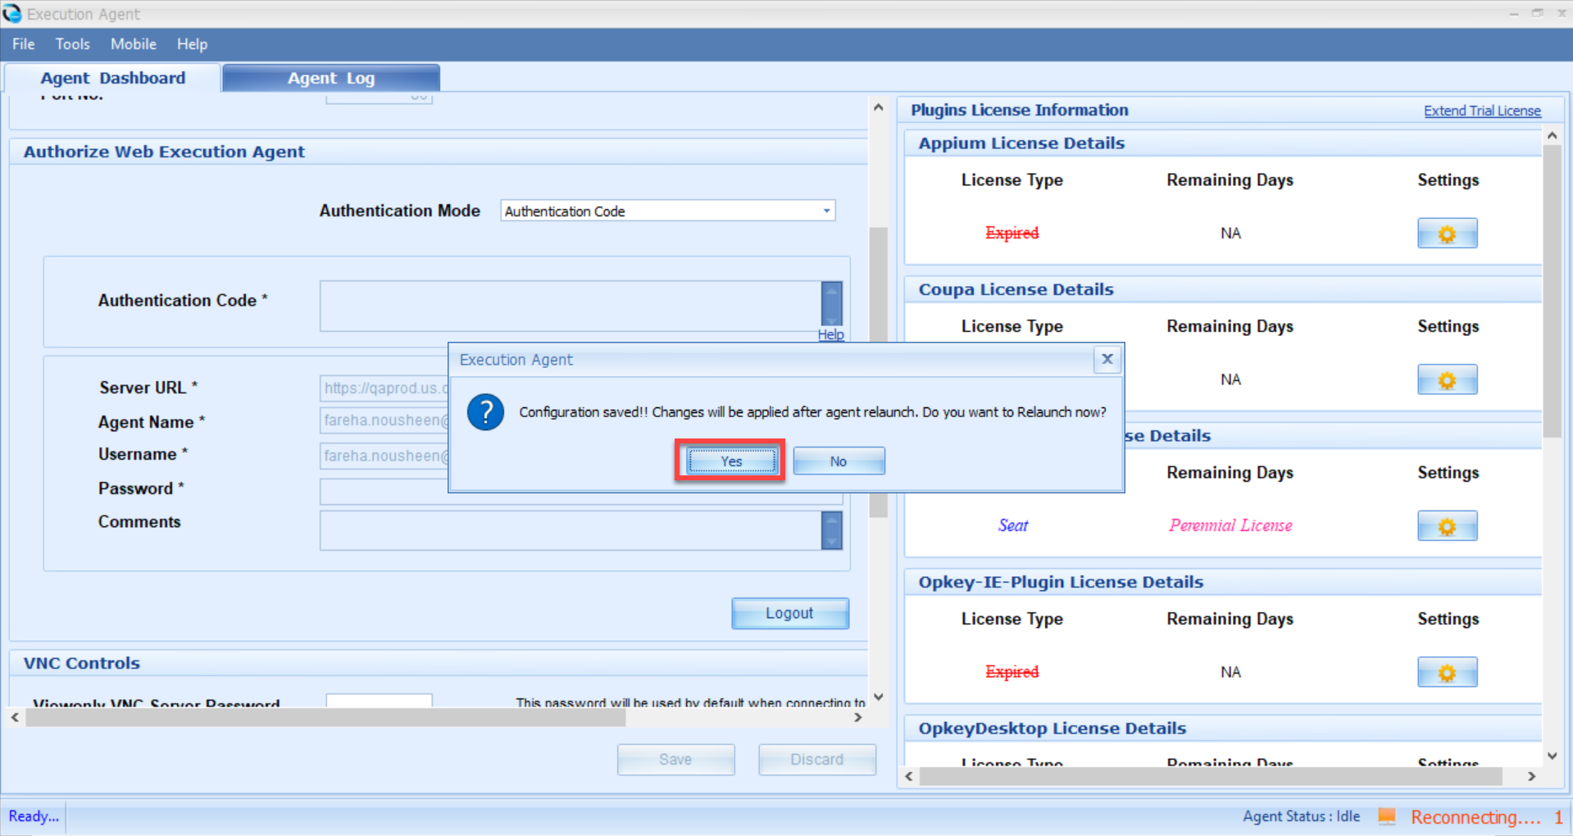Click the Comments text box
Viewport: 1573px width, 836px height.
pos(570,529)
